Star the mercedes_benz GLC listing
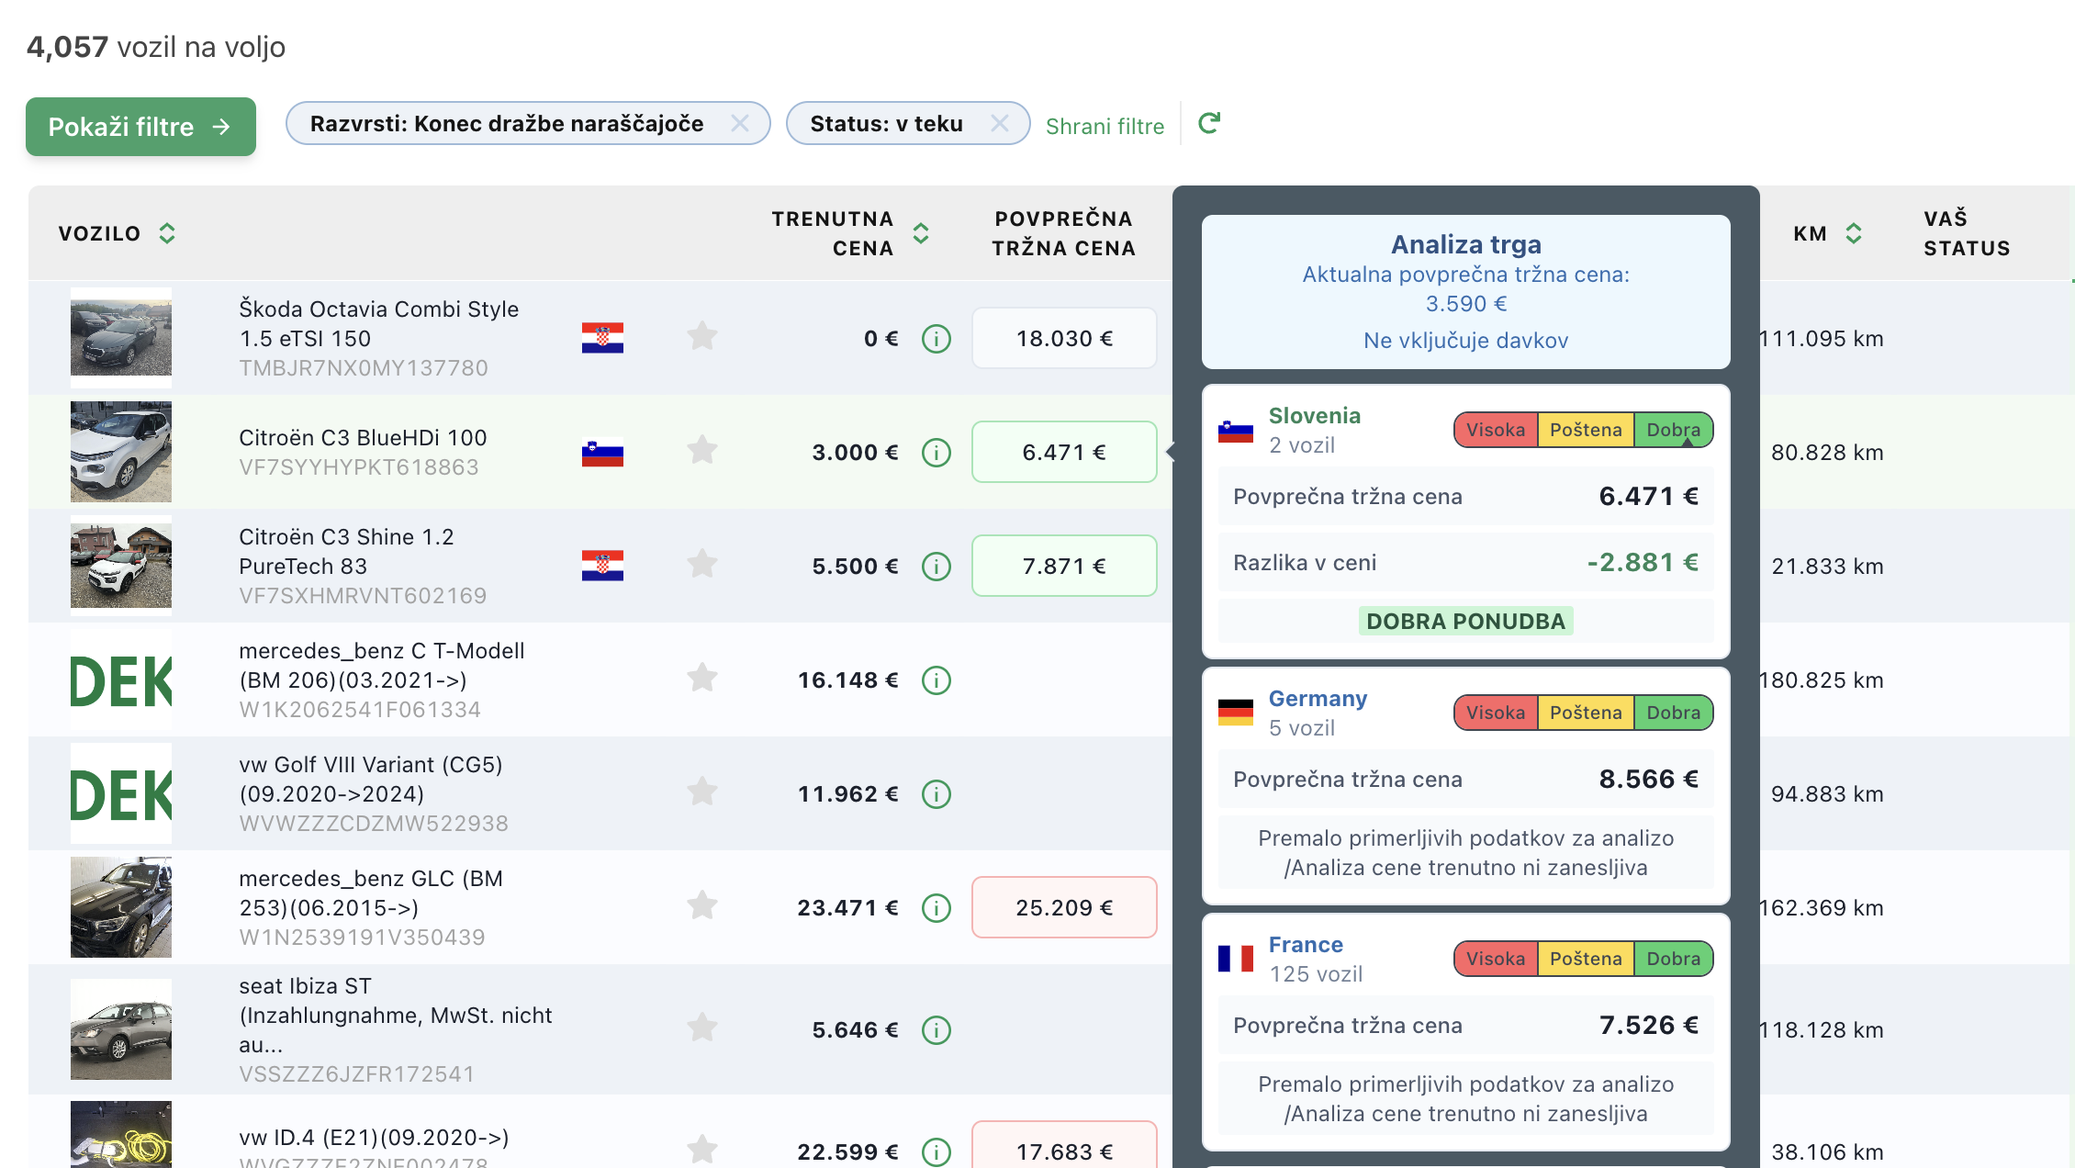Screen dimensions: 2075x1168 click(x=701, y=906)
